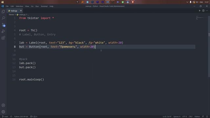The image size is (210, 118).
Task: Switch the ENG input language indicator
Action: (x=201, y=2)
